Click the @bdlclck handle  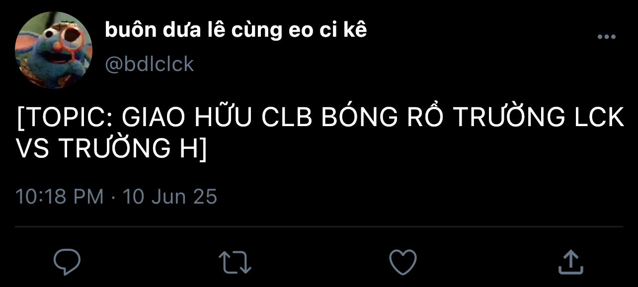[x=149, y=65]
